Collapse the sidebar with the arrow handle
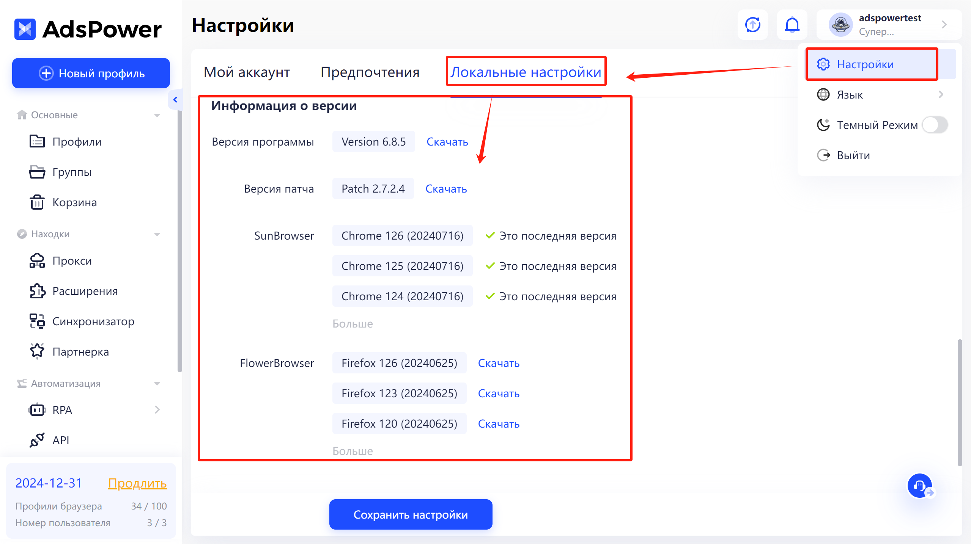The width and height of the screenshot is (971, 544). click(x=175, y=100)
